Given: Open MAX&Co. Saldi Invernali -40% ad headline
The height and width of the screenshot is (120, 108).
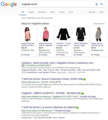Looking at the screenshot, I should (57, 63).
